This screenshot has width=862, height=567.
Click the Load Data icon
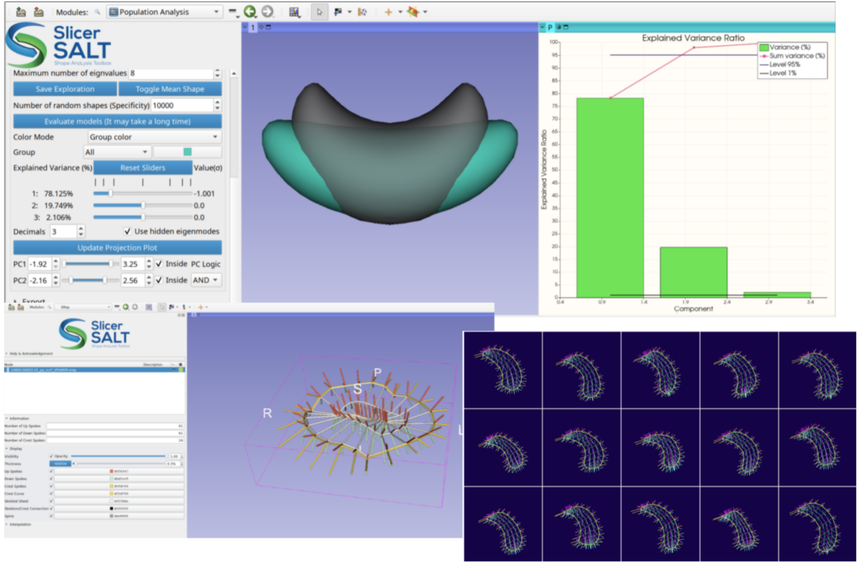(x=20, y=11)
